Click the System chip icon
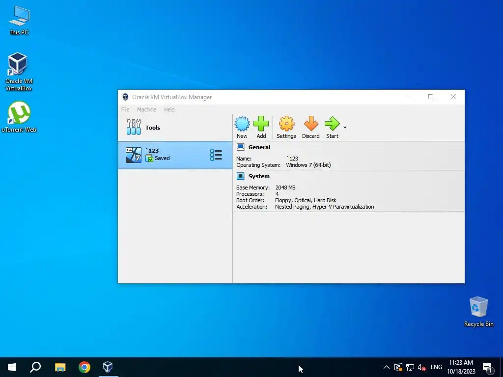 pyautogui.click(x=240, y=176)
